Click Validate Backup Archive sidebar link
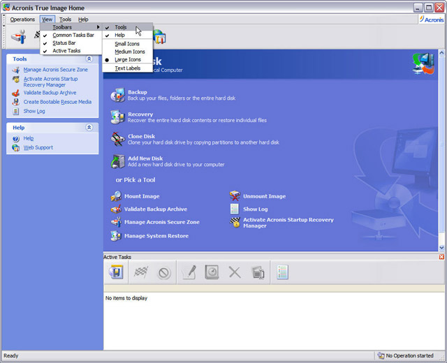447x363 pixels. [50, 93]
